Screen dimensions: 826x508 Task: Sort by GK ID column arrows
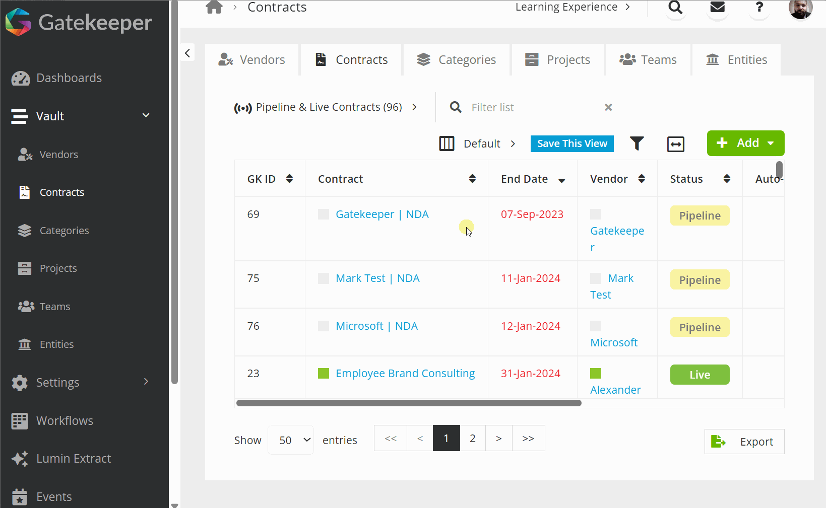tap(289, 179)
